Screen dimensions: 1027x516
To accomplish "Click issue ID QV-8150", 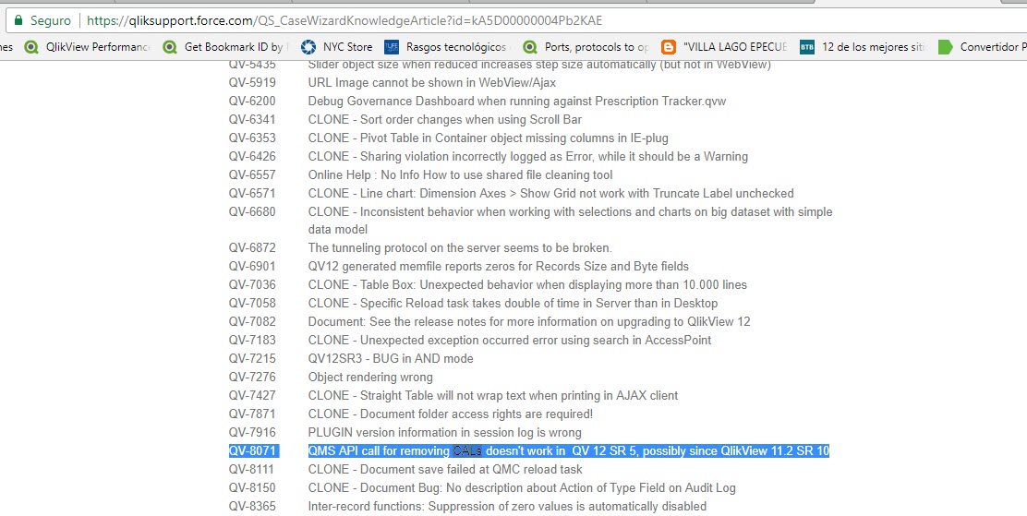I will (x=252, y=487).
